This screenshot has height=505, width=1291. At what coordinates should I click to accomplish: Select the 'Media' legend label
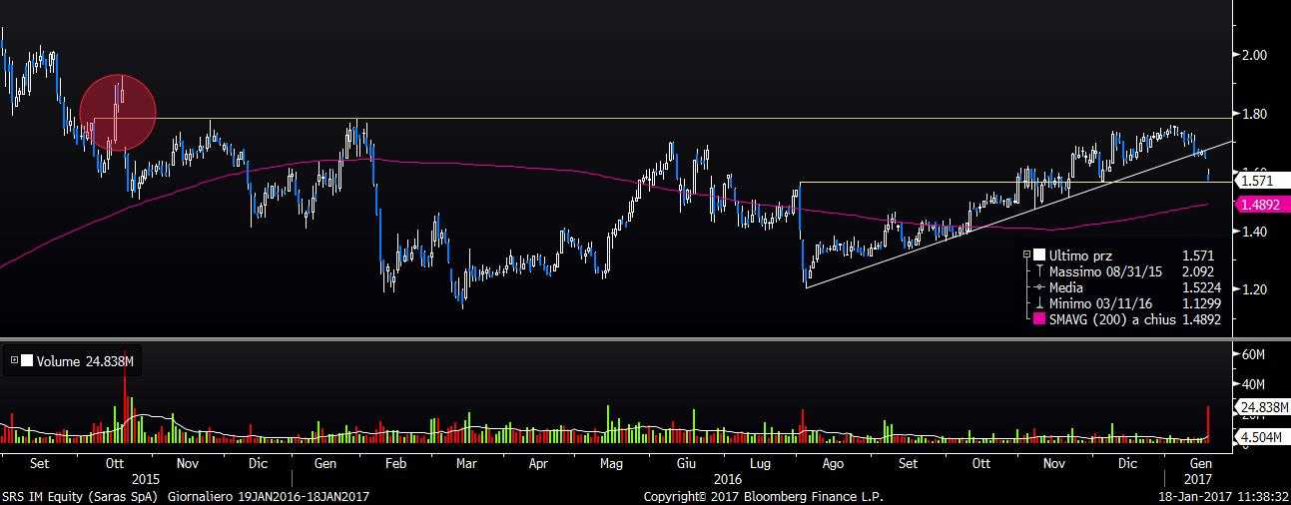click(x=1066, y=287)
